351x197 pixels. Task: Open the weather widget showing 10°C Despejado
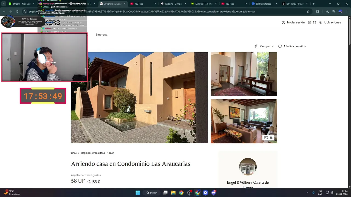[x=12, y=193]
